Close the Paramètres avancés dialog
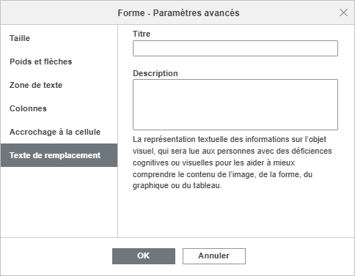 coord(343,12)
